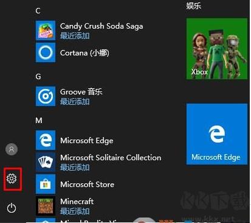
Task: Select Microsoft Solitaire Collection text label
Action: [x=111, y=158]
